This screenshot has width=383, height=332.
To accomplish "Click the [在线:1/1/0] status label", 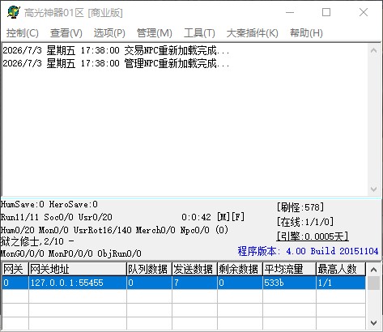I will click(x=305, y=222).
